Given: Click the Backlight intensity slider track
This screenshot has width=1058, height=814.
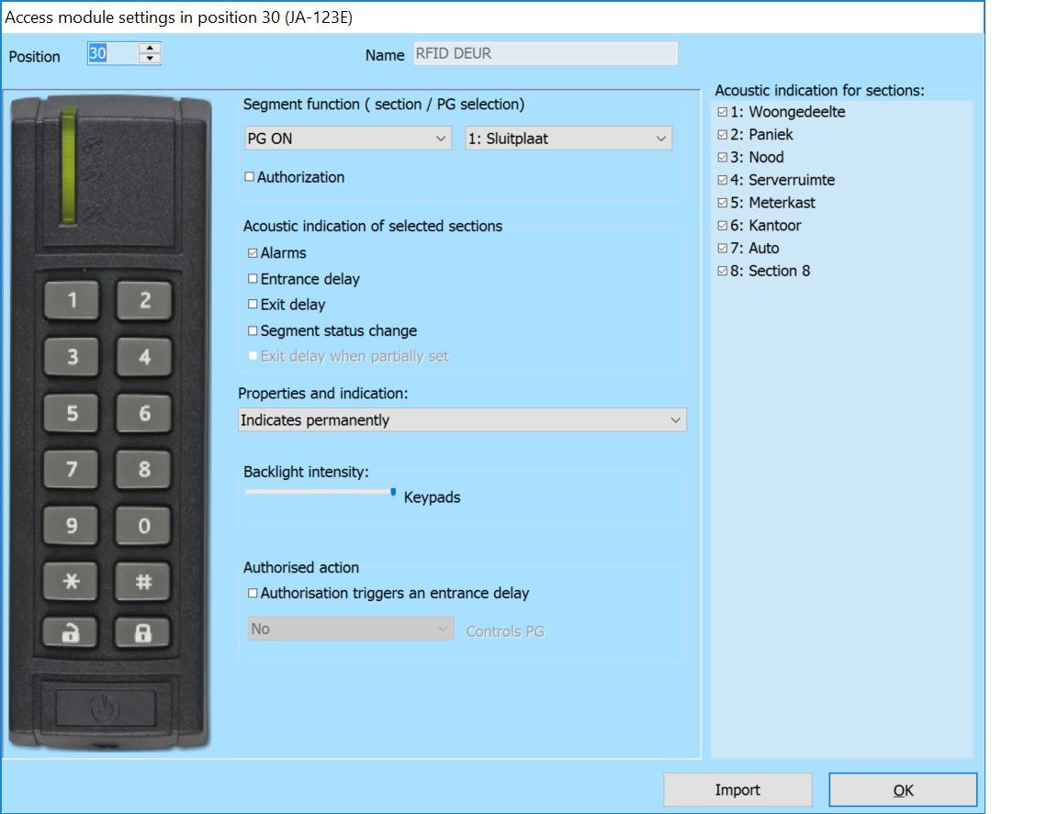Looking at the screenshot, I should click(x=319, y=492).
